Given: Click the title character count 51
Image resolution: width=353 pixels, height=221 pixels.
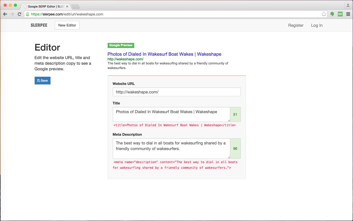Looking at the screenshot, I should tap(235, 114).
